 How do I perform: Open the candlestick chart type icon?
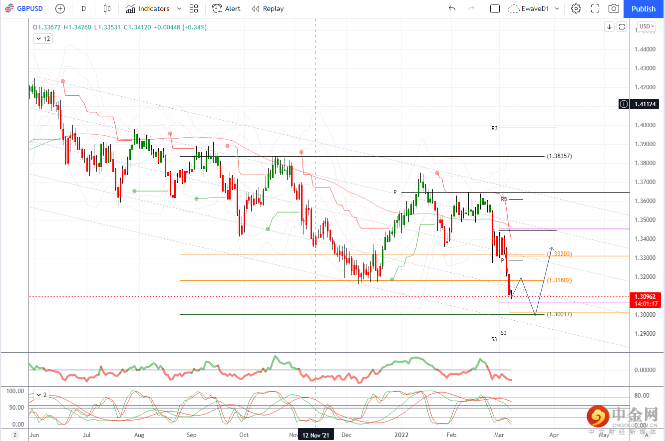point(107,8)
